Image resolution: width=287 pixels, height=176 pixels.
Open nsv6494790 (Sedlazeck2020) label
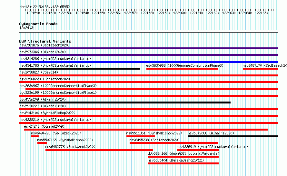56,133
